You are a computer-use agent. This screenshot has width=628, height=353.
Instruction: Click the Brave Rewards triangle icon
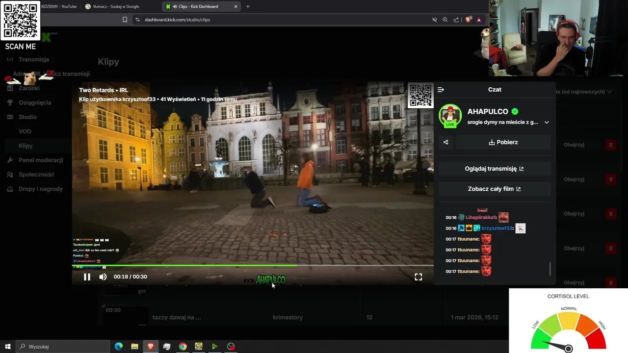[479, 20]
